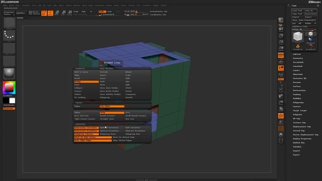Image resolution: width=322 pixels, height=181 pixels.
Task: Click the Save As button in Tool palette
Action: (309, 11)
